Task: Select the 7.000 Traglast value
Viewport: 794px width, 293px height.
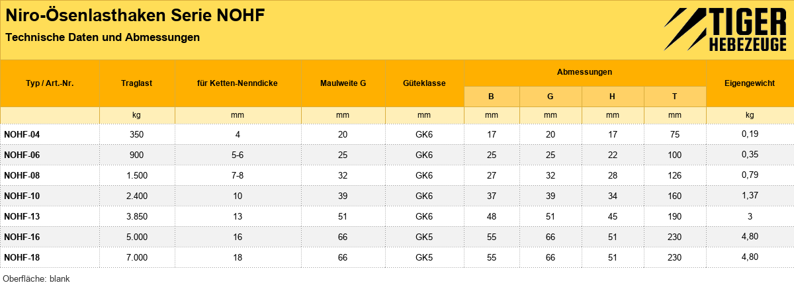Action: pyautogui.click(x=137, y=257)
